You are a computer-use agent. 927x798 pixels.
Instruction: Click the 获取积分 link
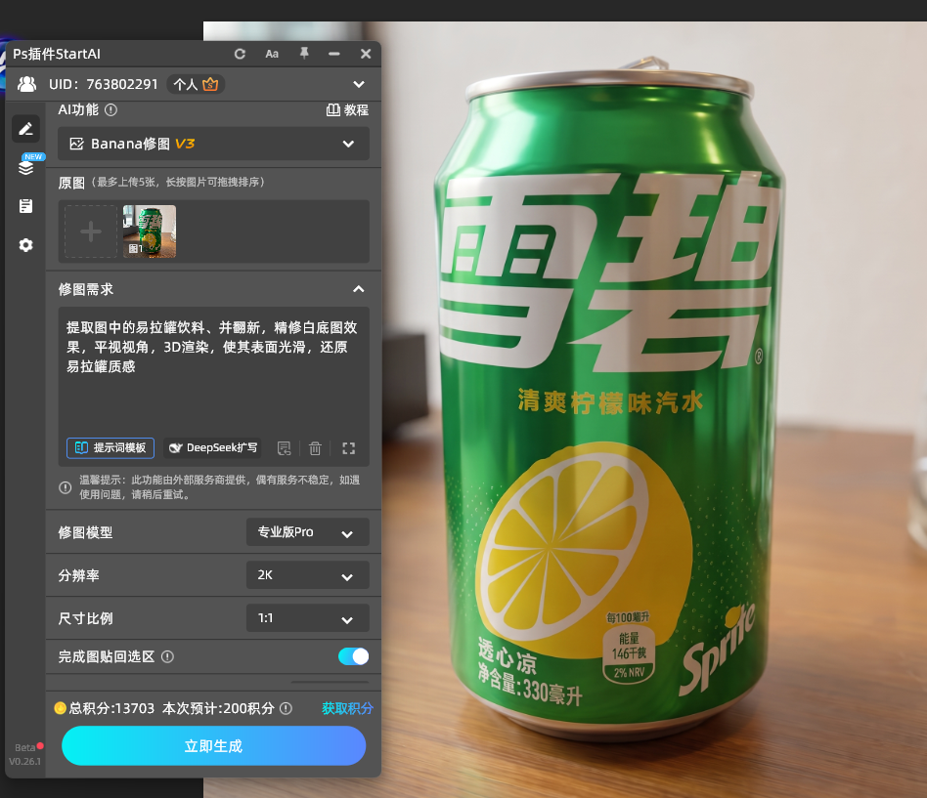pyautogui.click(x=348, y=708)
